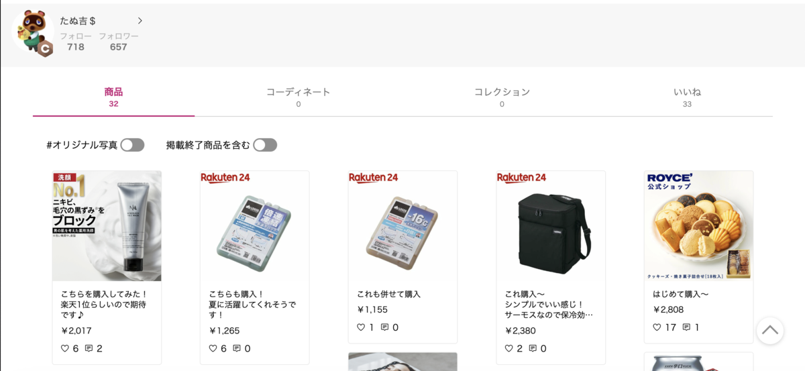The image size is (805, 371).
Task: Open the ROYCE' cookie product thumbnail
Action: coord(698,226)
